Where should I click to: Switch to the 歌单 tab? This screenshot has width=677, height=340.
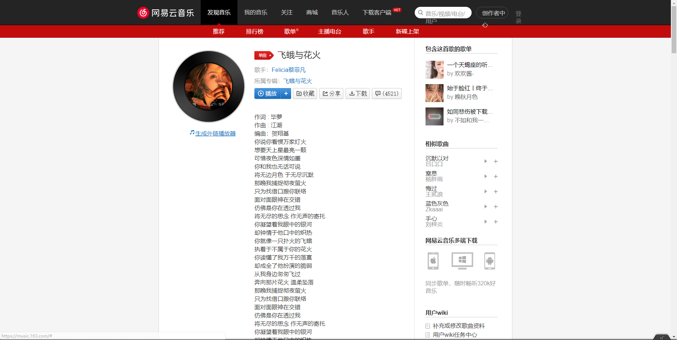[x=291, y=31]
